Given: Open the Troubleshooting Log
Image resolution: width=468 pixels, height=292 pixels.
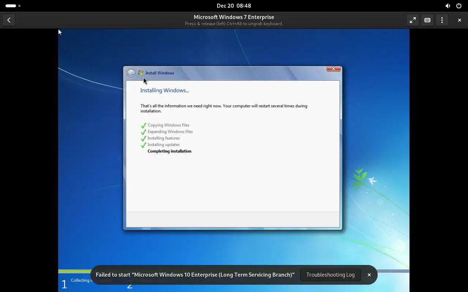Looking at the screenshot, I should coord(331,275).
